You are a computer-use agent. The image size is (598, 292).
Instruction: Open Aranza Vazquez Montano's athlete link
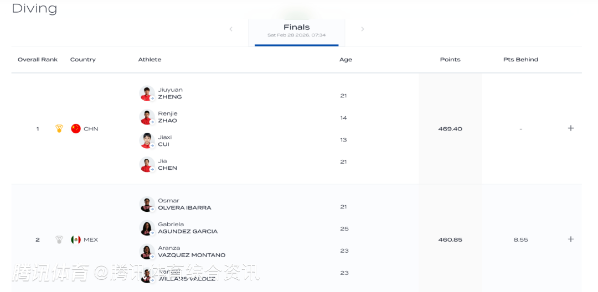[x=192, y=252]
